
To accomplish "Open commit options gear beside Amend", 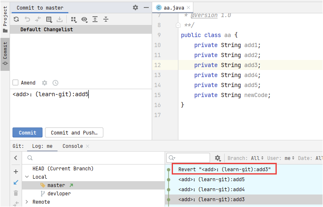I will [x=45, y=83].
